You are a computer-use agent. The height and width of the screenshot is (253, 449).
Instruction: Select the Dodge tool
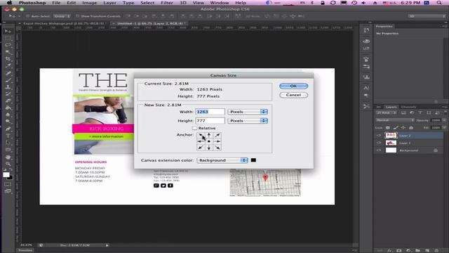(8, 122)
